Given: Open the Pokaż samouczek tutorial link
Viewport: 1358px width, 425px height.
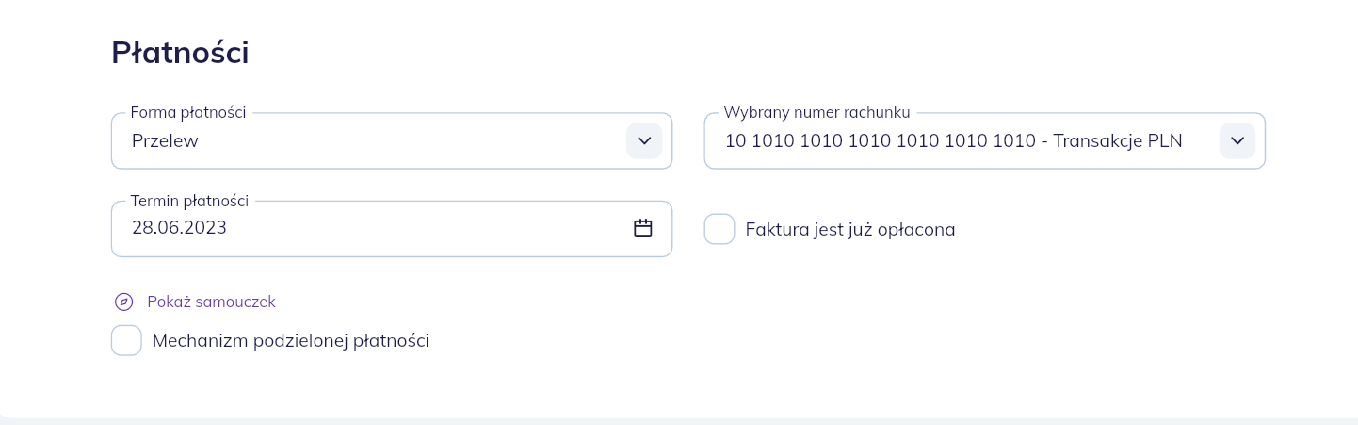Looking at the screenshot, I should pyautogui.click(x=211, y=302).
